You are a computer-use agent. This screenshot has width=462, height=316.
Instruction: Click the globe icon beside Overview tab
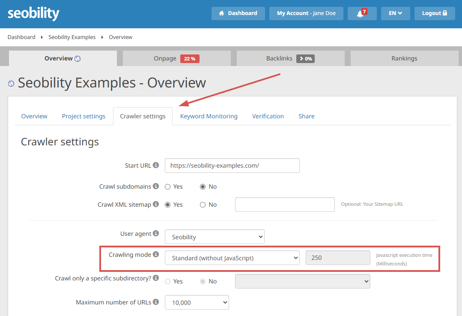[77, 59]
